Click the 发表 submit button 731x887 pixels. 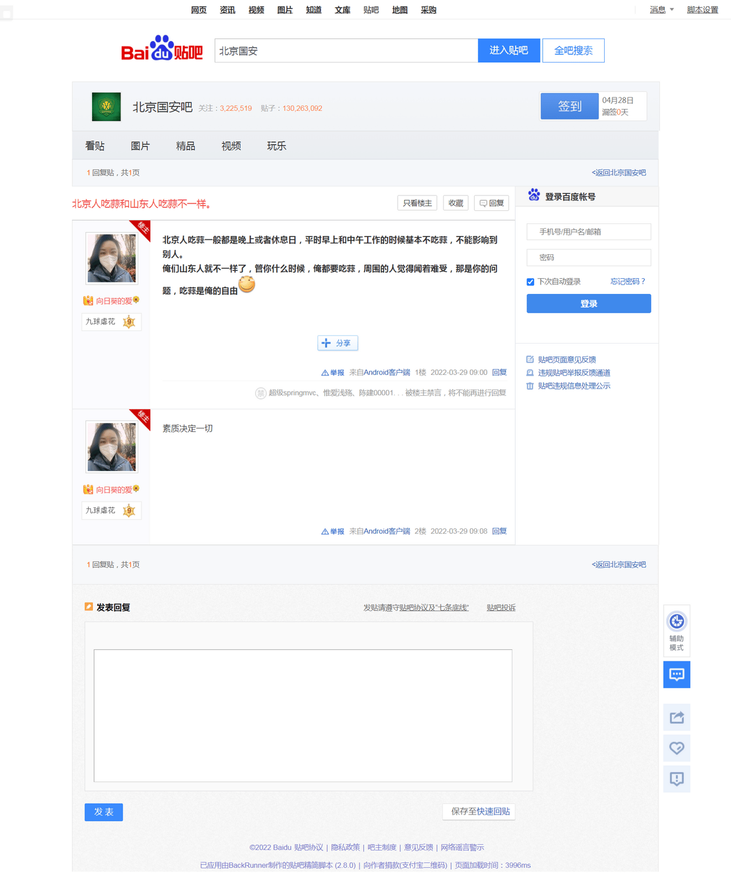point(104,812)
